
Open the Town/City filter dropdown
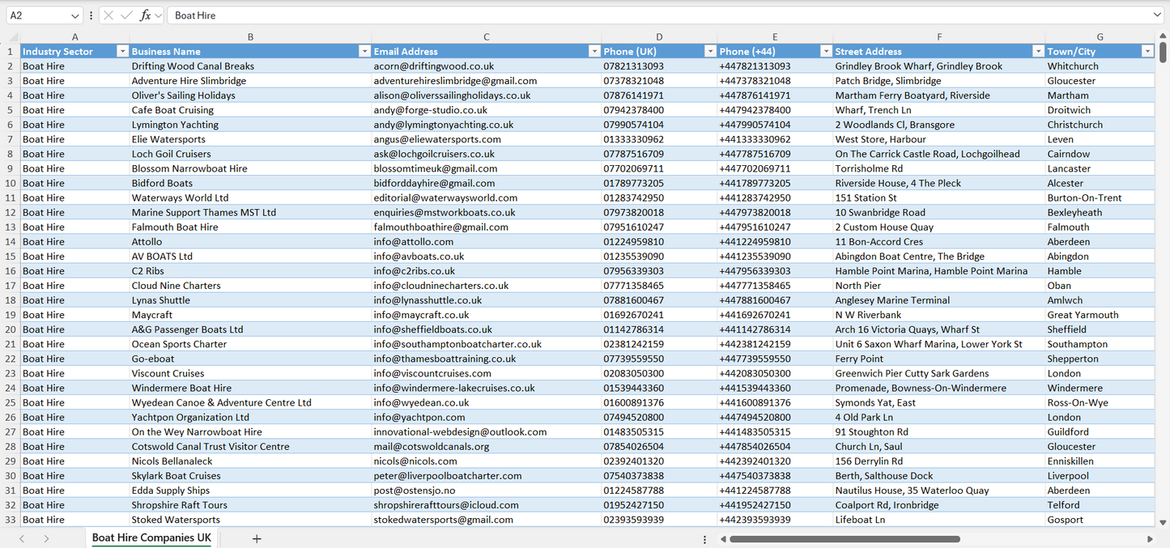(x=1147, y=52)
